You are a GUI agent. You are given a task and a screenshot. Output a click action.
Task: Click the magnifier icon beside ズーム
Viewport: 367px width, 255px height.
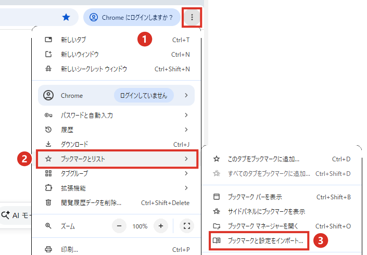[48, 226]
